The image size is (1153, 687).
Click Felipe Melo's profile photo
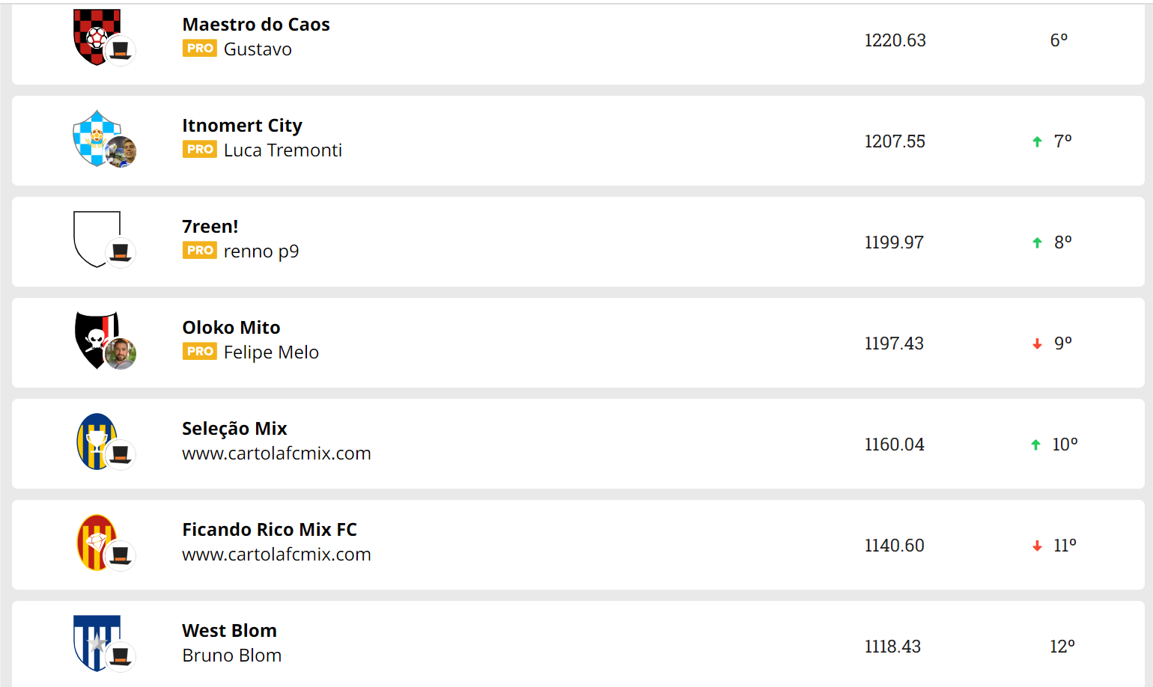tap(121, 354)
